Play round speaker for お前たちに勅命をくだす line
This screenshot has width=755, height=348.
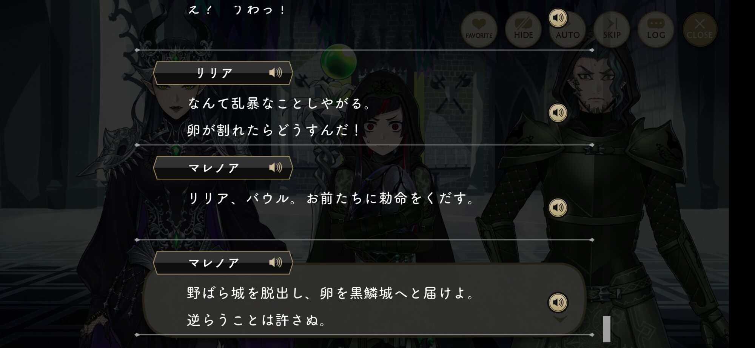tap(558, 208)
